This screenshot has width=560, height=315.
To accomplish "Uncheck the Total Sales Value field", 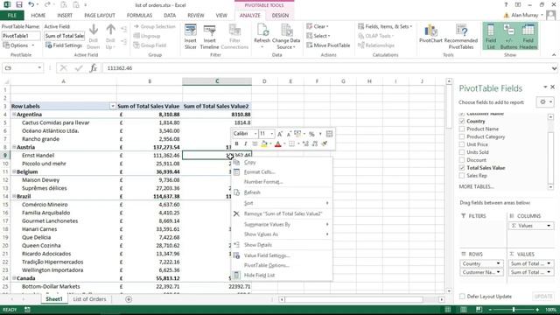I will click(x=462, y=168).
